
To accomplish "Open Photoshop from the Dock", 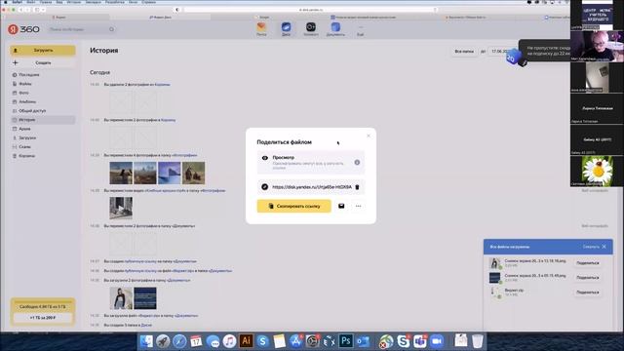I will [346, 341].
